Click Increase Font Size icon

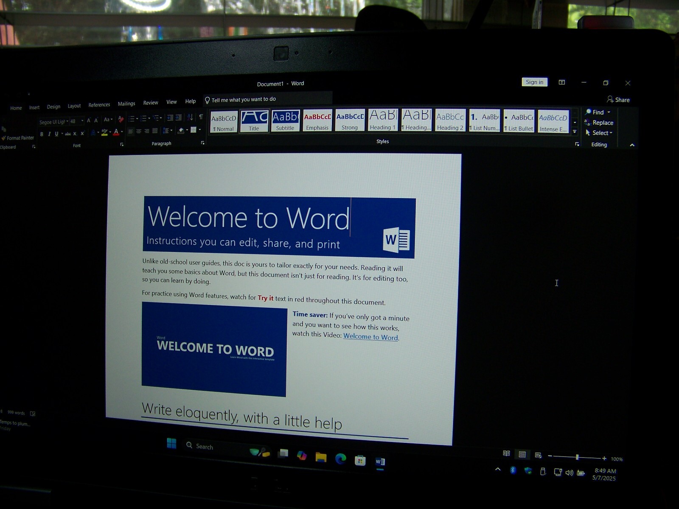coord(89,120)
